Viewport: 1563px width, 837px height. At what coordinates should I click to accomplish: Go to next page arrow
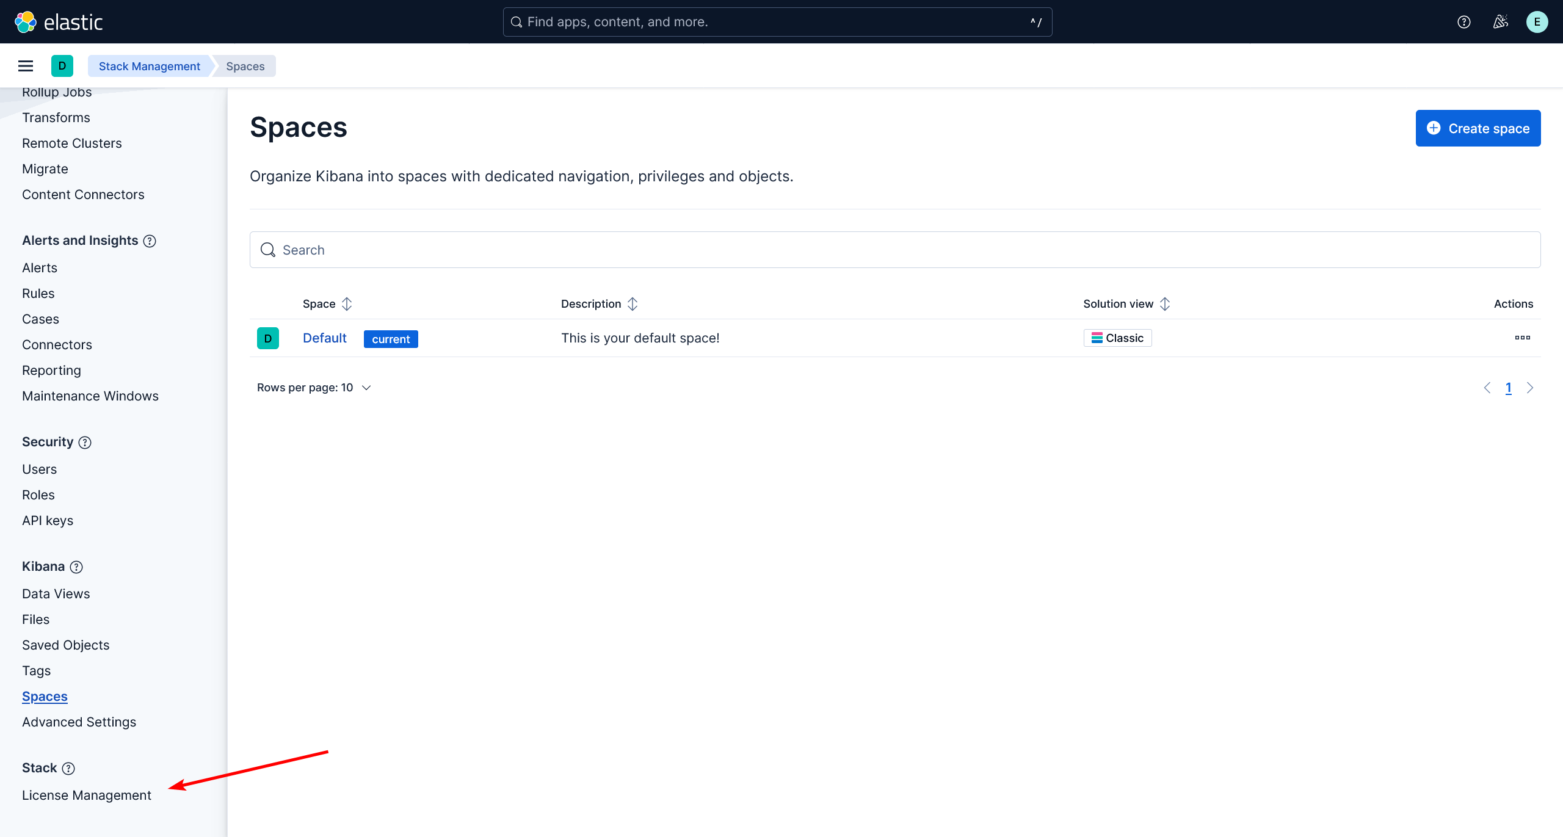coord(1530,388)
